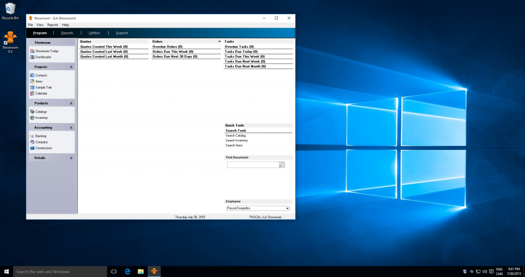Open the Calendar in Projects
Screen dimensions: 525x277
pyautogui.click(x=41, y=93)
